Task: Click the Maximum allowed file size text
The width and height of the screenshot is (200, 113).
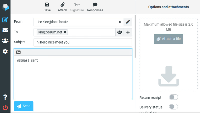Action: click(169, 27)
